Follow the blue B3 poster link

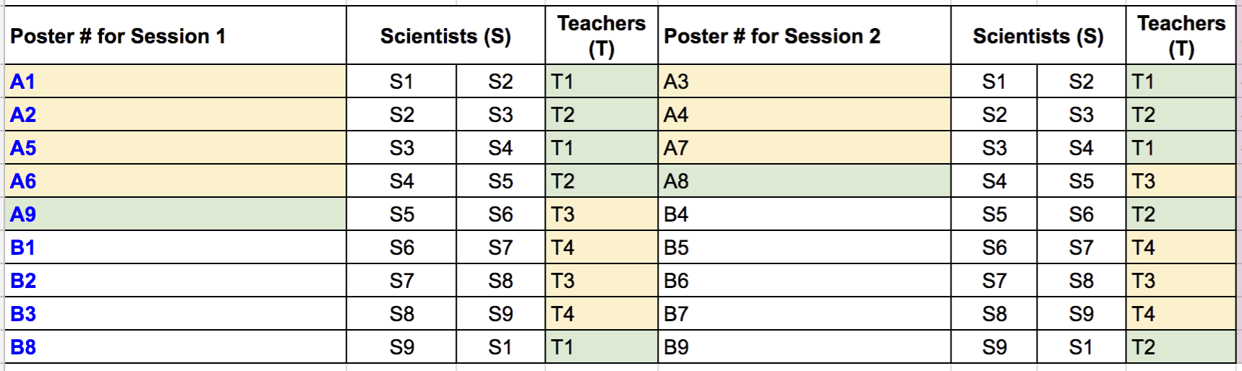click(x=23, y=314)
